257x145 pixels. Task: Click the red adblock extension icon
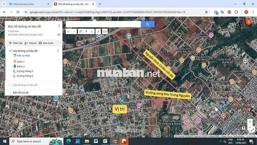tap(229, 12)
